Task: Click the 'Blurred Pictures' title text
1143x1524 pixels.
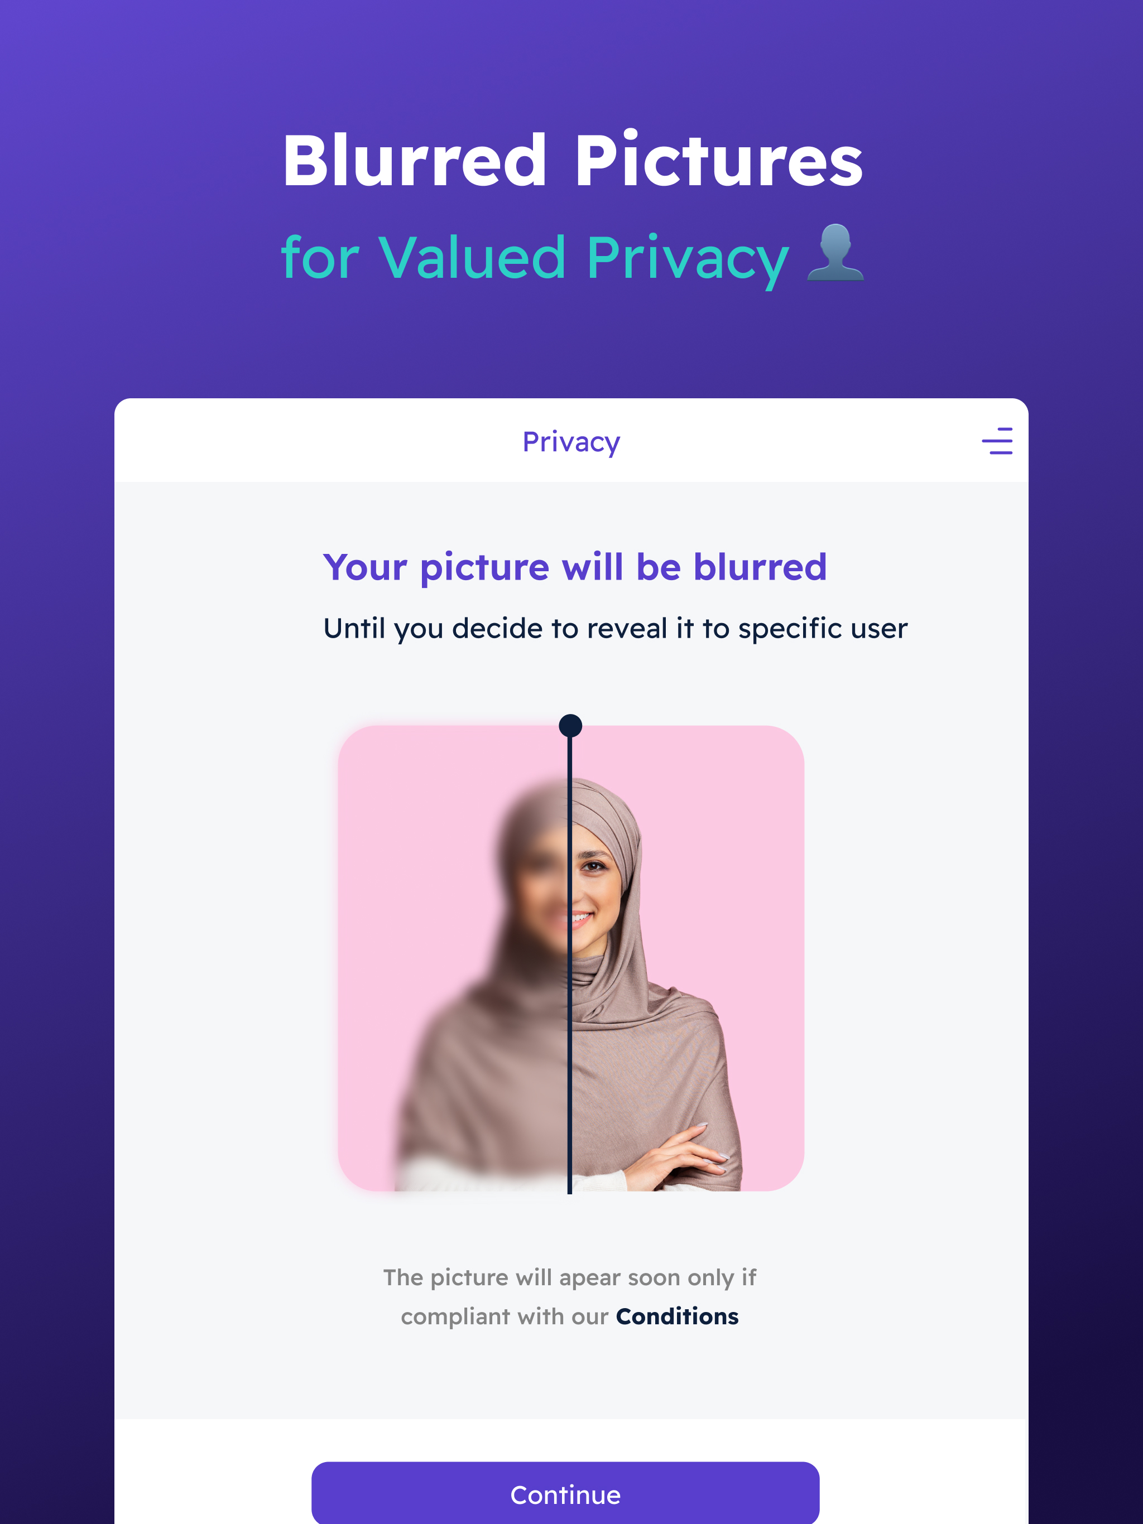Action: pos(572,161)
